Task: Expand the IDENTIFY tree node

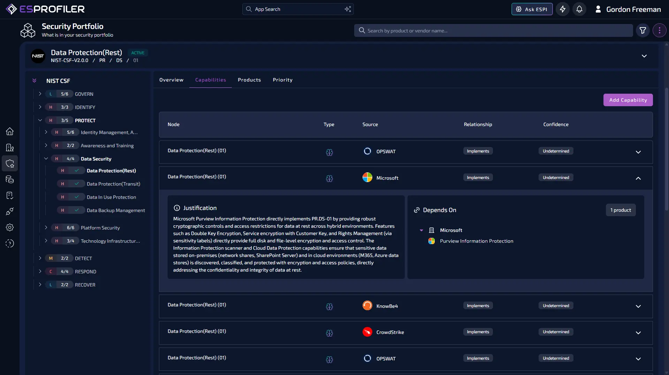Action: click(40, 107)
